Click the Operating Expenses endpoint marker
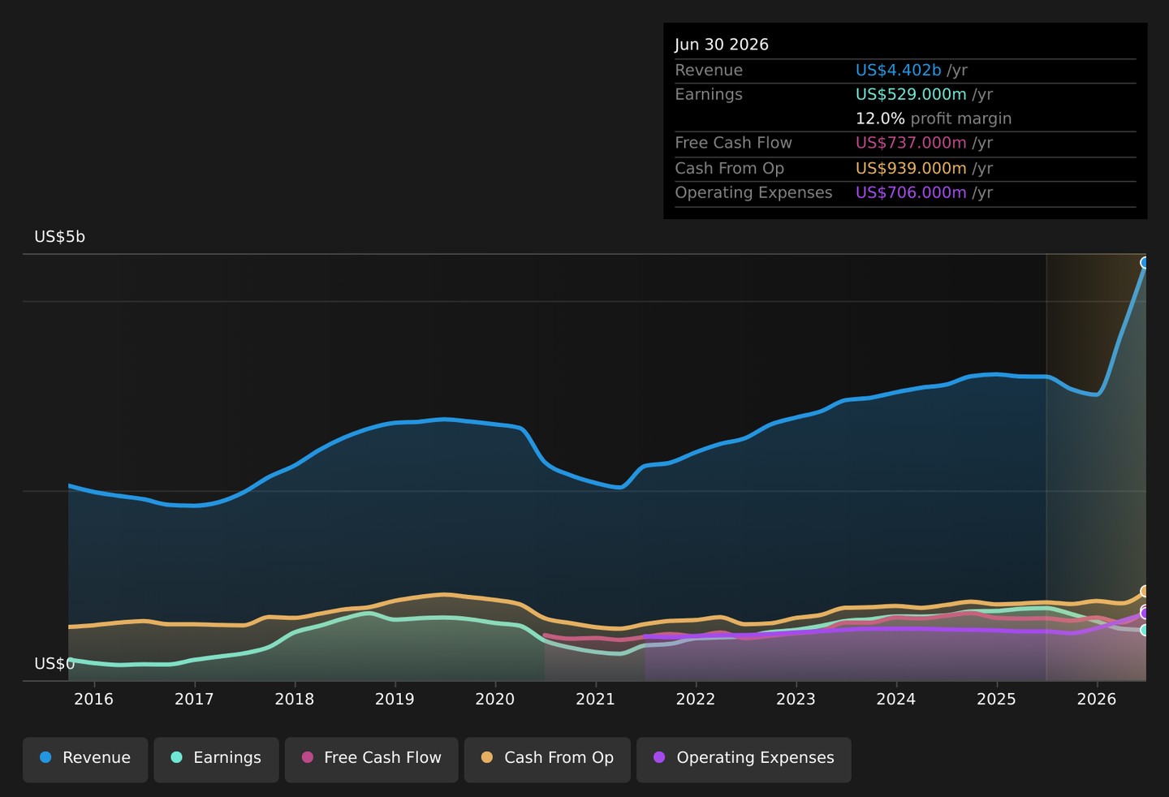Screen dimensions: 1169x797 point(1145,614)
